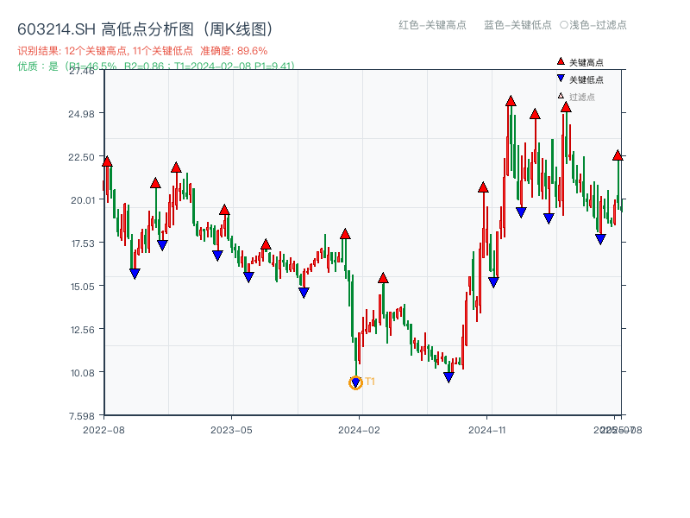The image size is (690, 518).
Task: Select the blue triangle marker at the lowest point
Action: click(356, 380)
